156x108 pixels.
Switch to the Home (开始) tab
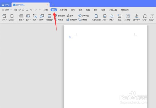coord(46,10)
